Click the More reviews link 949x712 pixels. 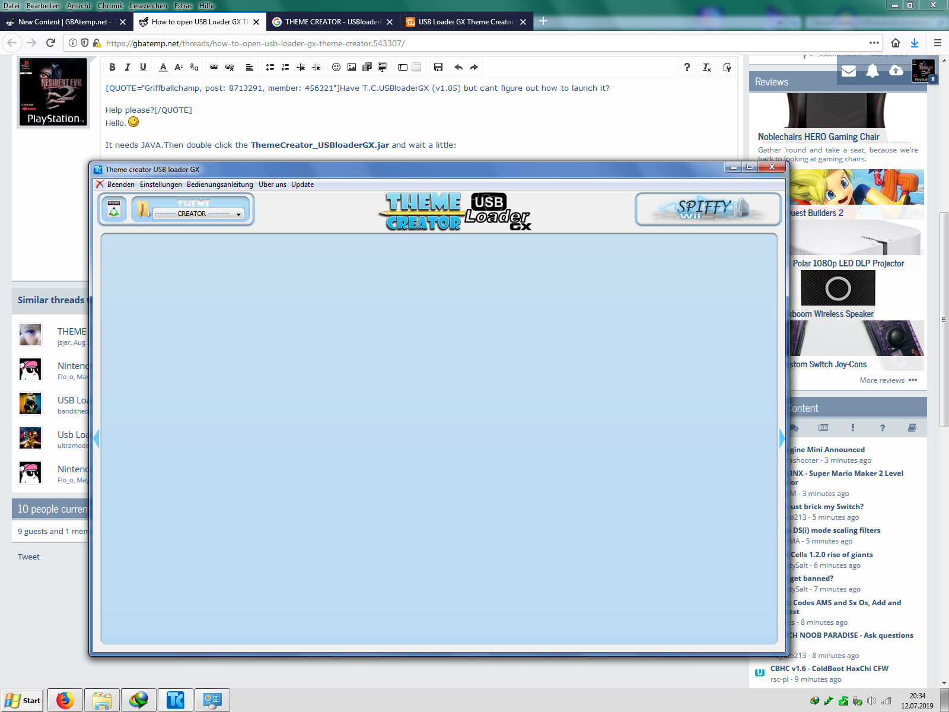pyautogui.click(x=882, y=380)
